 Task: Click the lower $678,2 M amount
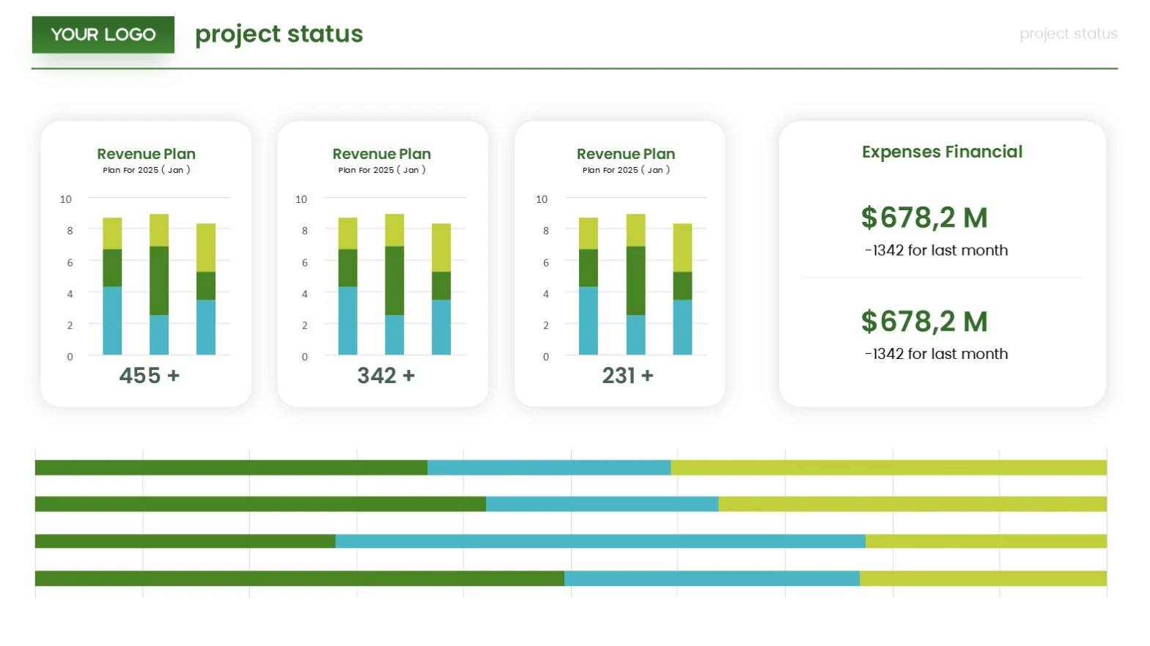(924, 322)
